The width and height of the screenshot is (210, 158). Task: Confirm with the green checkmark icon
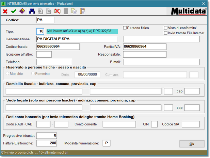tap(14, 11)
